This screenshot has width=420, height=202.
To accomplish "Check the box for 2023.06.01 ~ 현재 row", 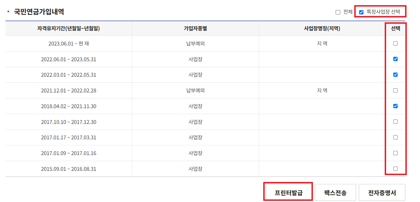I will pos(395,43).
